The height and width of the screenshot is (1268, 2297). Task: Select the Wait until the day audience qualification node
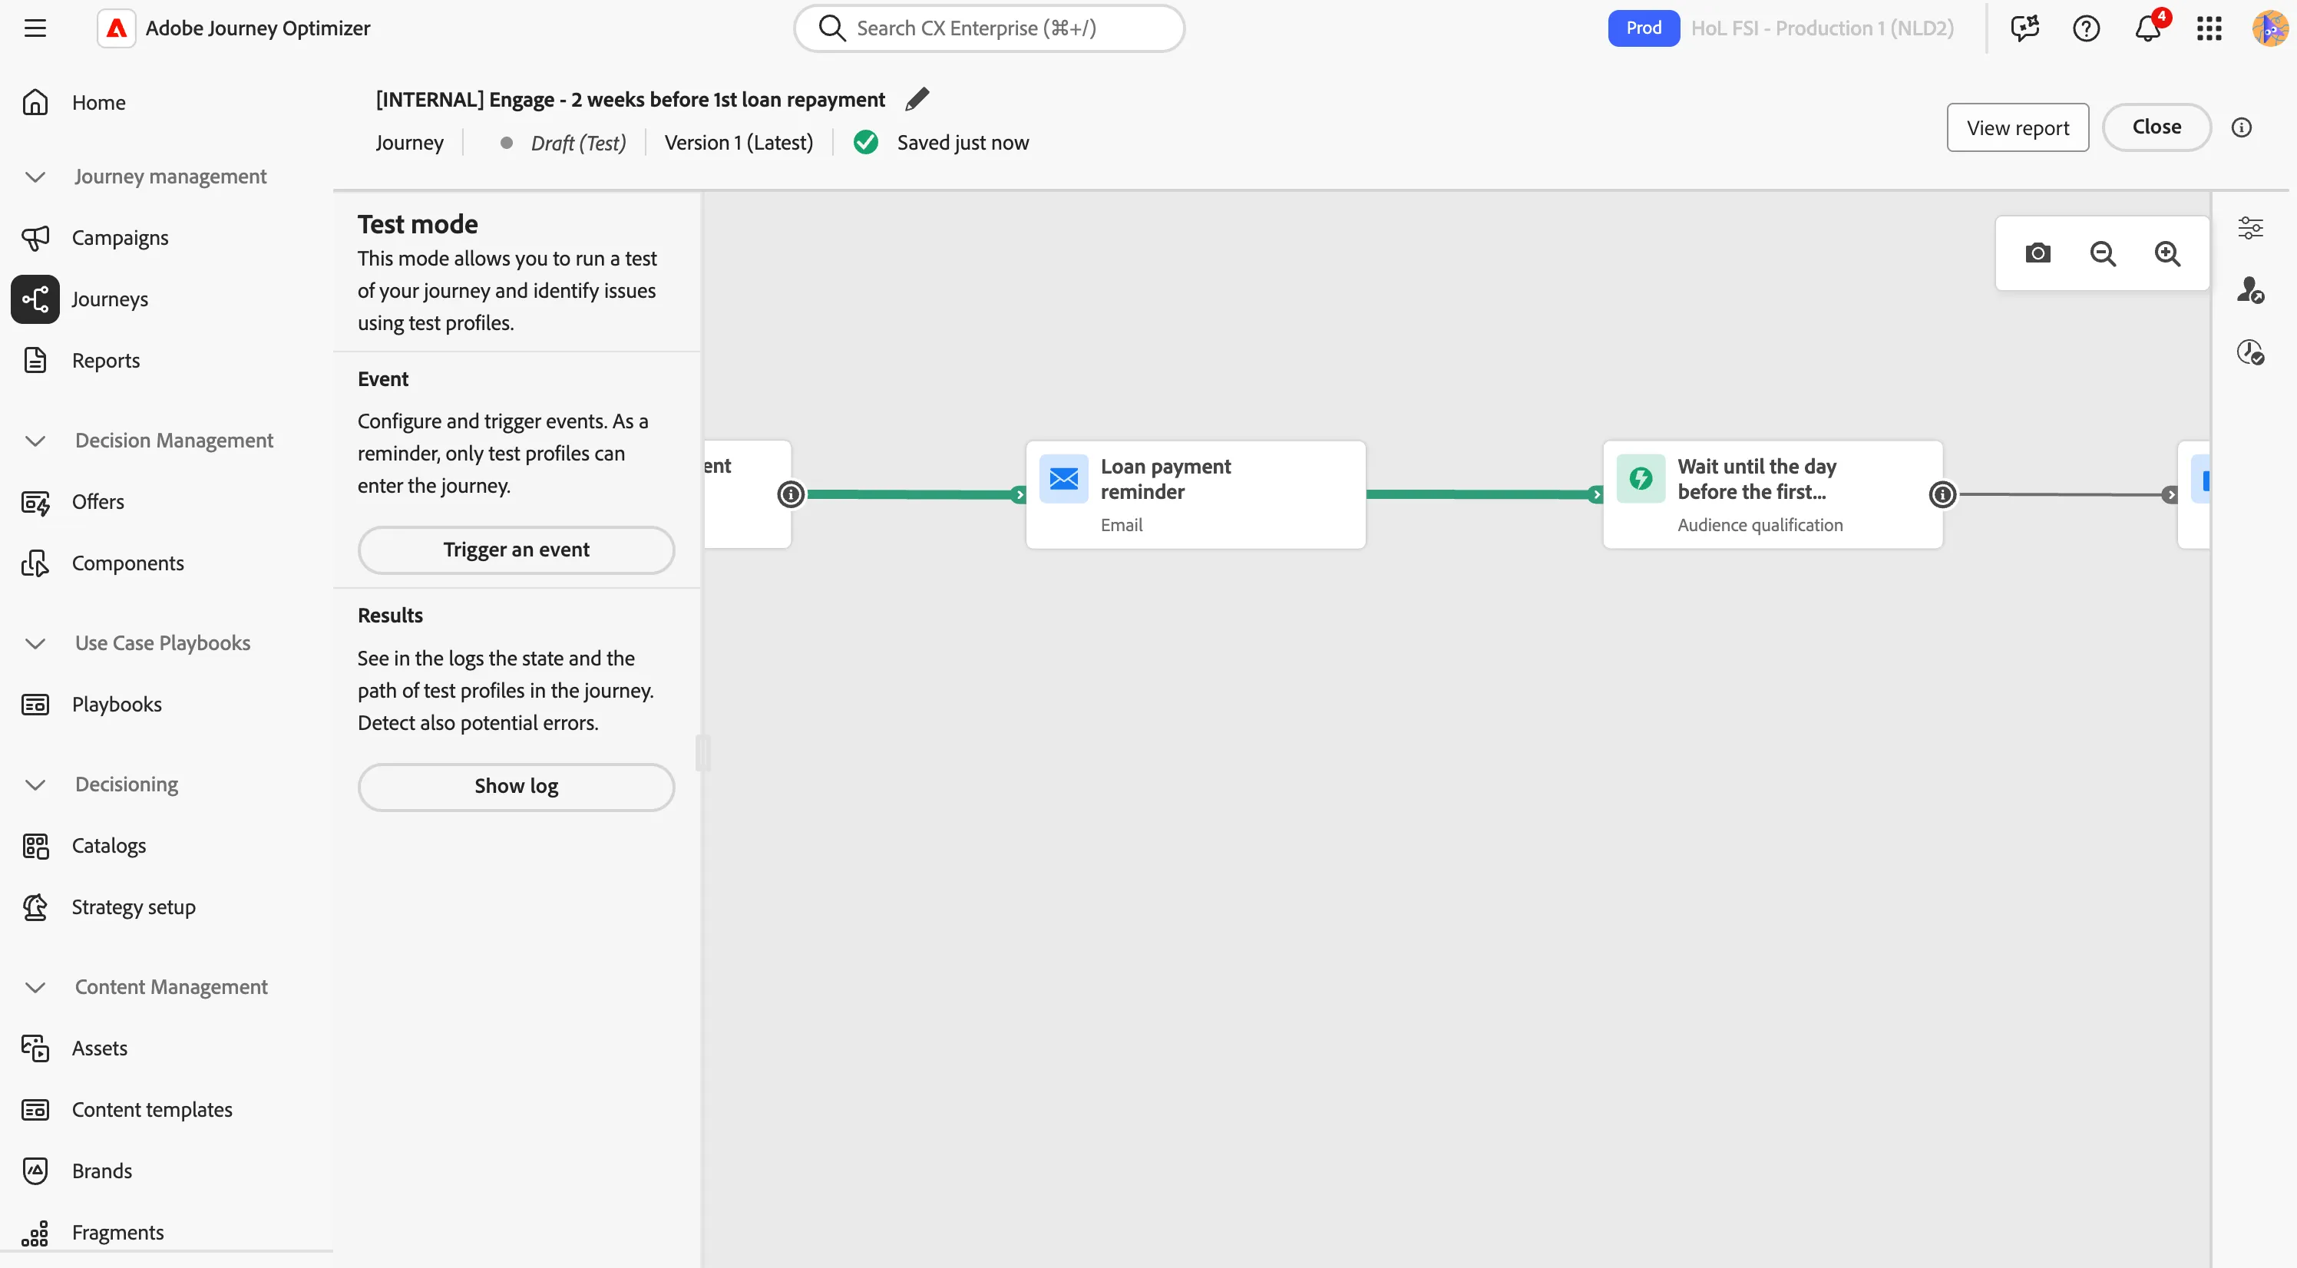point(1772,494)
